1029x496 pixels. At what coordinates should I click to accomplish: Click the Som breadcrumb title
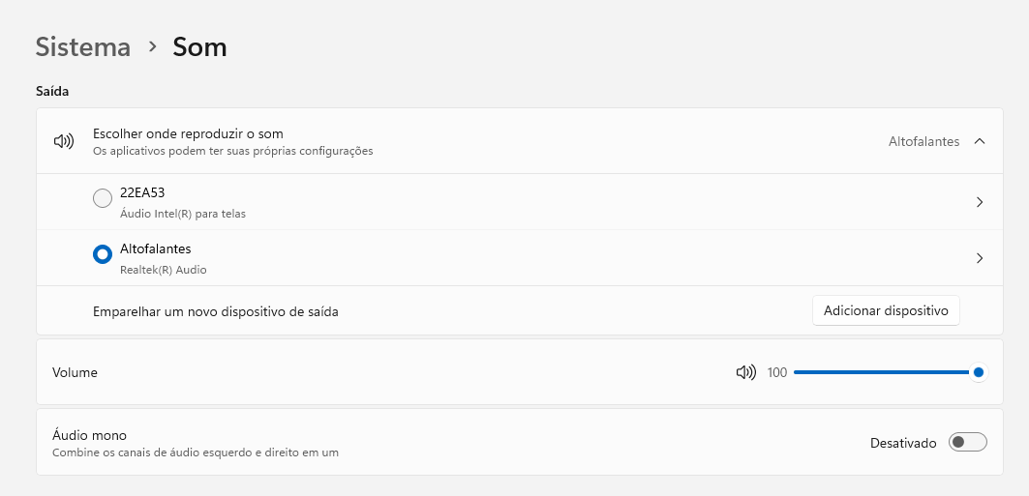click(199, 47)
